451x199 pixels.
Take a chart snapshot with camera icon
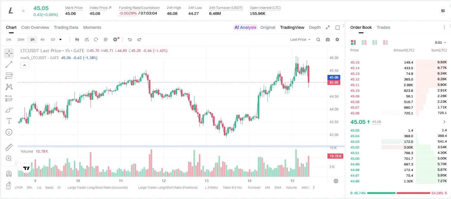click(x=328, y=40)
